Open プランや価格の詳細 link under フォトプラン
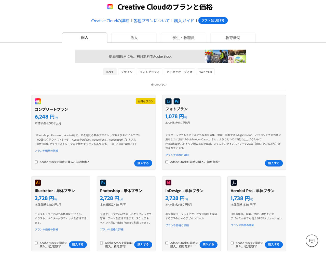 [177, 155]
